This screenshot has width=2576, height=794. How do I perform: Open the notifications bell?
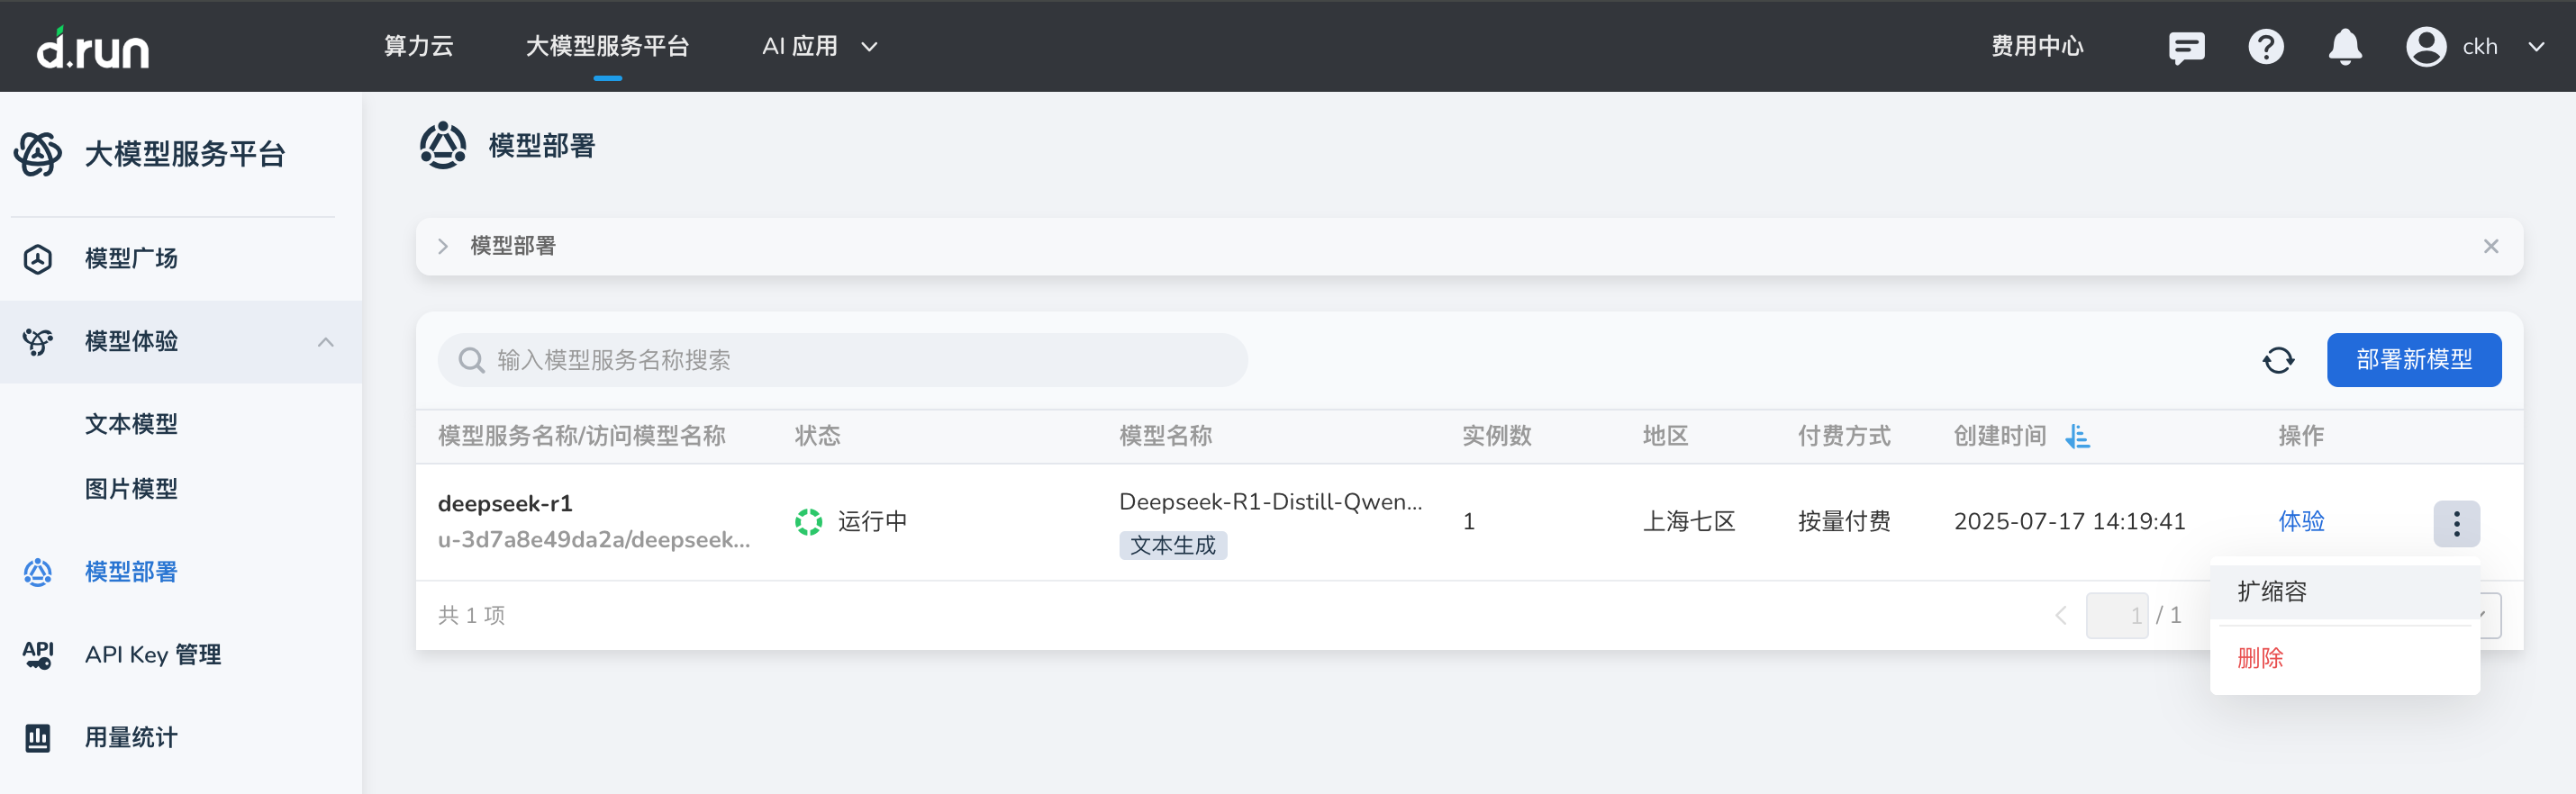[2344, 47]
